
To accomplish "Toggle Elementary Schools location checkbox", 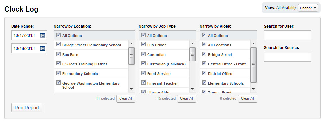I will [59, 73].
